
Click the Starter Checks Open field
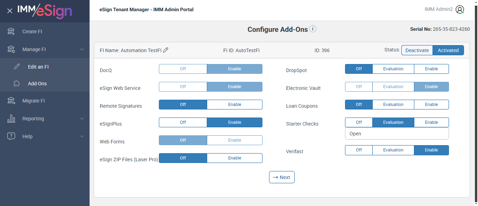click(x=396, y=134)
